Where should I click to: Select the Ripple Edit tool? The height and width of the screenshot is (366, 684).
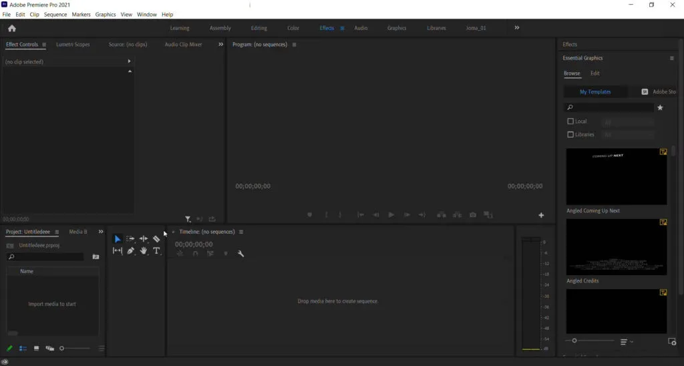click(x=144, y=239)
